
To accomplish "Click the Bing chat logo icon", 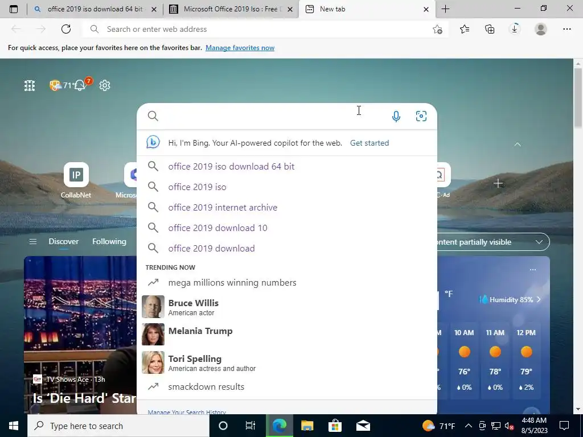I will click(153, 143).
